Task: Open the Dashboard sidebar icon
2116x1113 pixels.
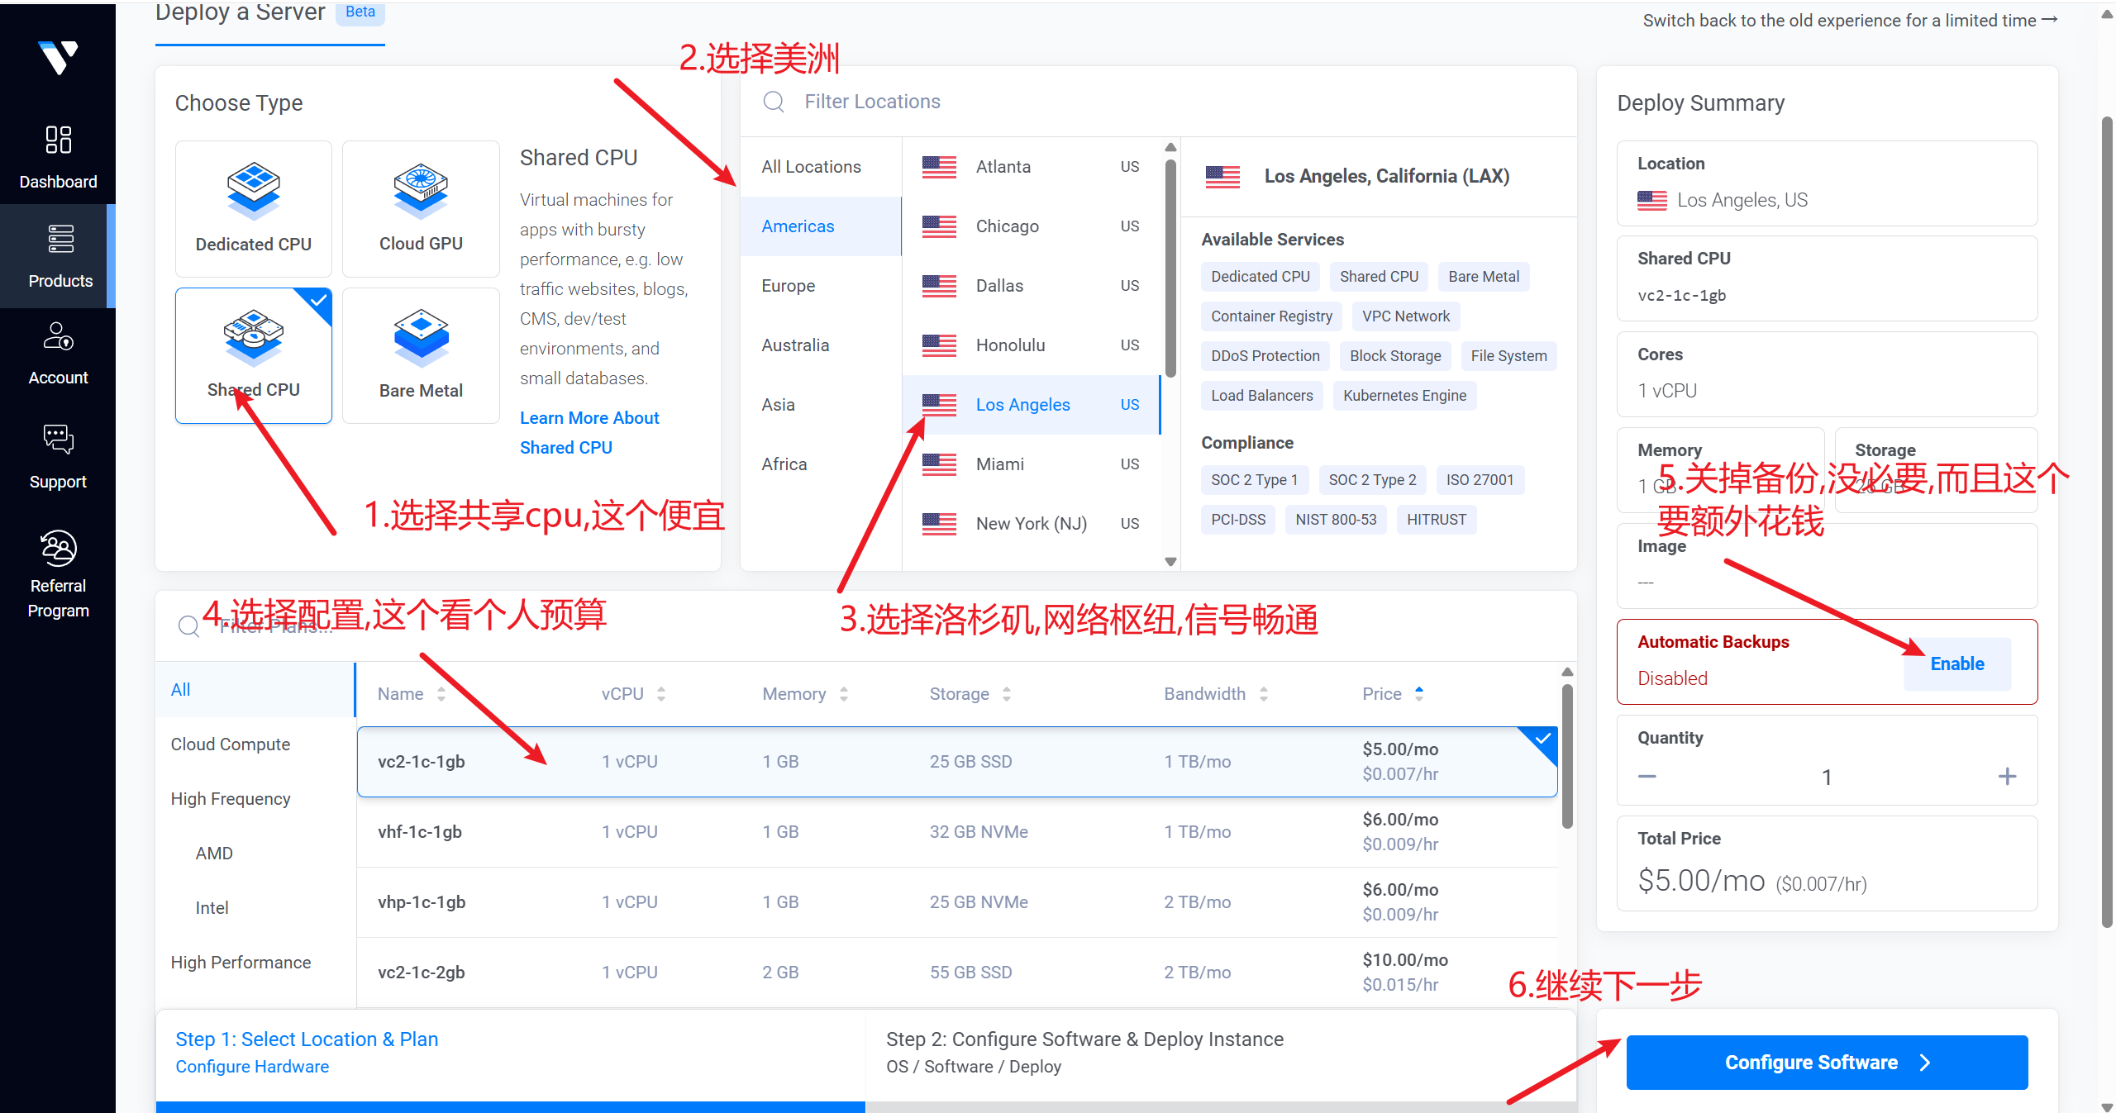Action: [58, 140]
